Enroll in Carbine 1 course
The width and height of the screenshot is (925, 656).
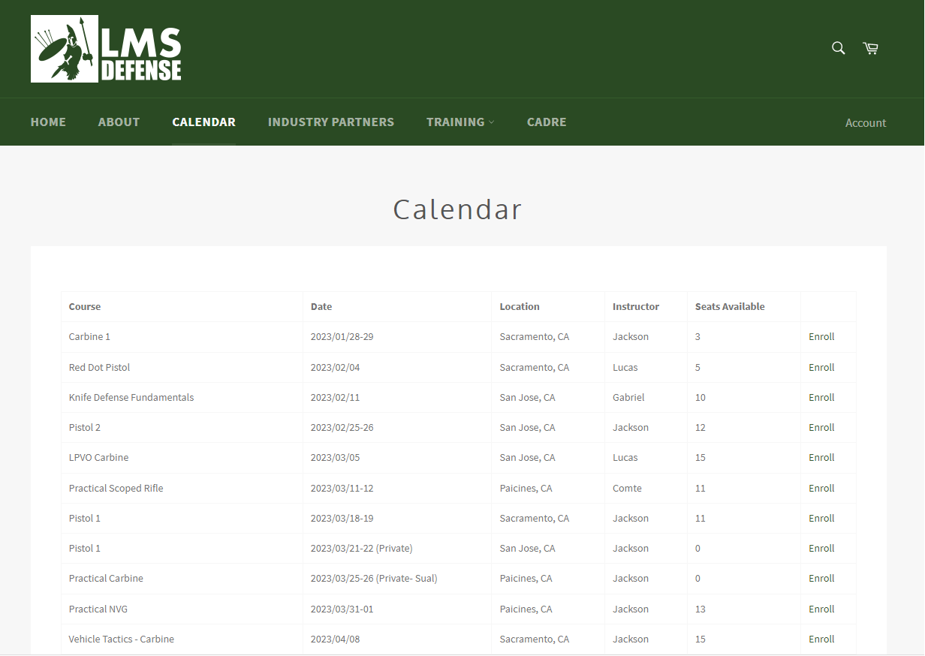coord(821,337)
